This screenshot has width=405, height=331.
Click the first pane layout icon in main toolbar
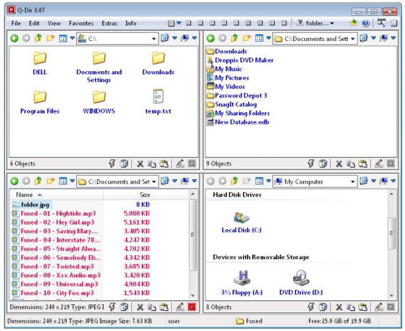[x=171, y=24]
